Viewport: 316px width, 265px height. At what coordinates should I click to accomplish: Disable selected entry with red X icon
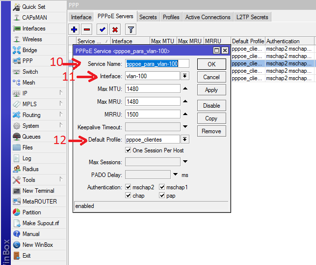pyautogui.click(x=115, y=29)
